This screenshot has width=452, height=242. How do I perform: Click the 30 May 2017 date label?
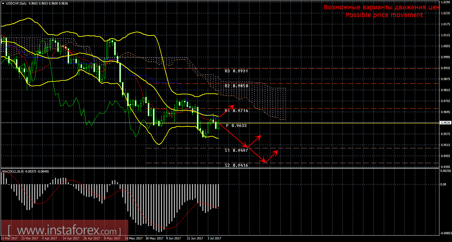coord(155,238)
